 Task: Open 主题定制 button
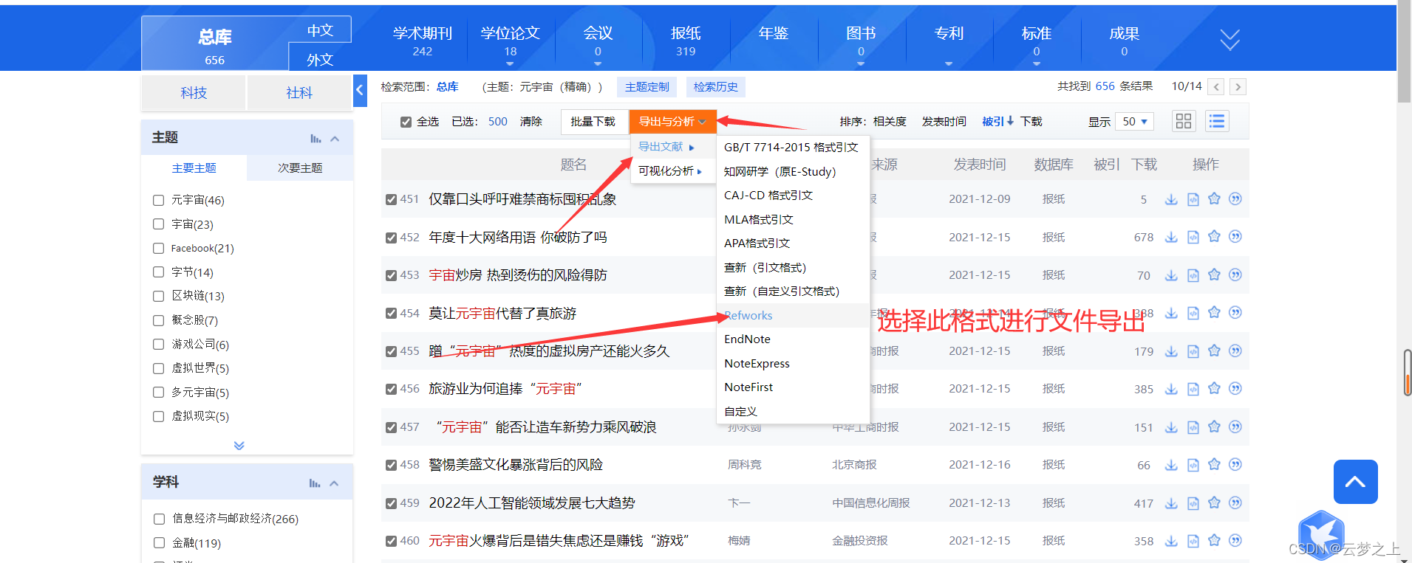click(x=647, y=87)
